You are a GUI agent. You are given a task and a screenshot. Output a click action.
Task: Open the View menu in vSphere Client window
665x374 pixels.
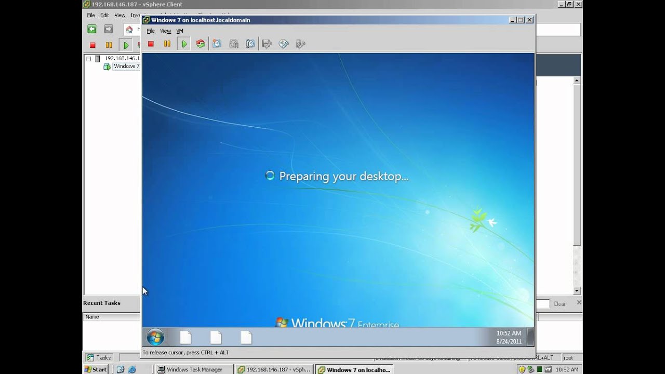[x=120, y=16]
